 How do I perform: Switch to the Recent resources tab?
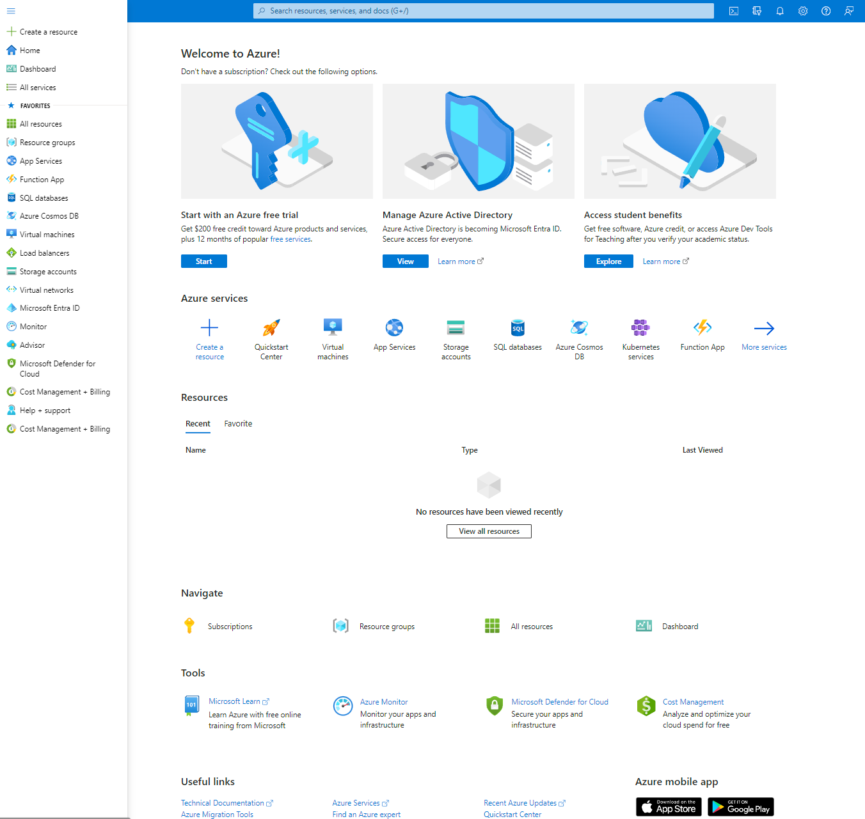pyautogui.click(x=198, y=424)
